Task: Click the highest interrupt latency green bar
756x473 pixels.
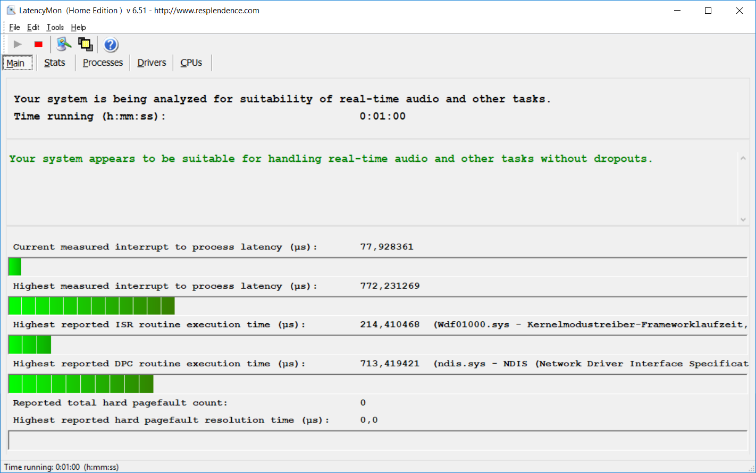Action: pos(91,306)
